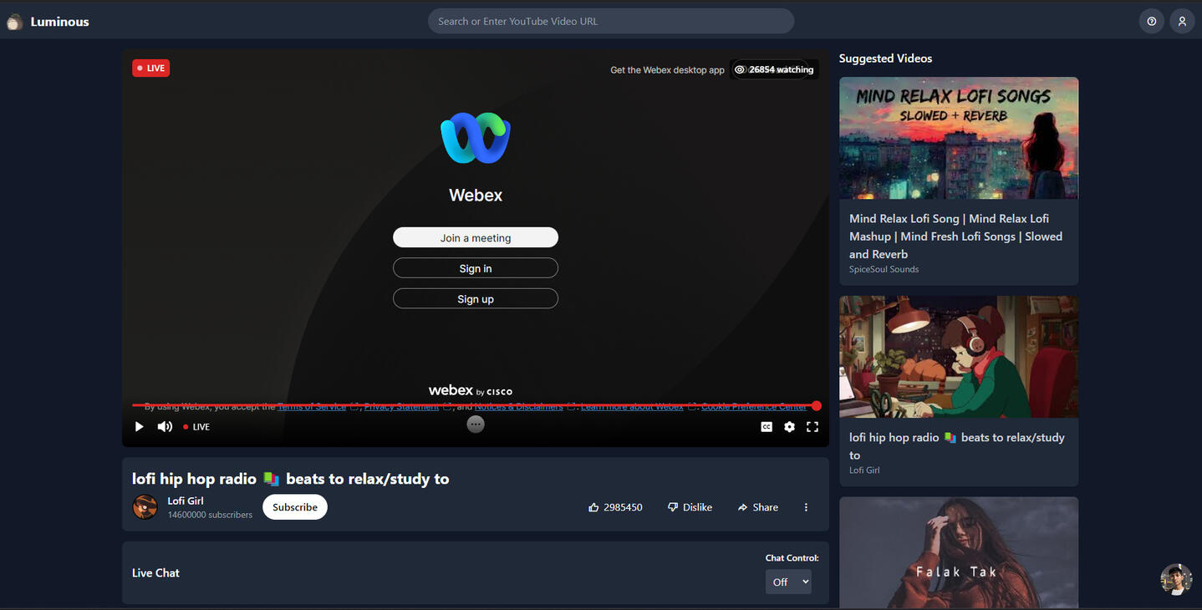This screenshot has width=1202, height=610.
Task: Toggle closed captions (CC) on the player
Action: pyautogui.click(x=766, y=427)
